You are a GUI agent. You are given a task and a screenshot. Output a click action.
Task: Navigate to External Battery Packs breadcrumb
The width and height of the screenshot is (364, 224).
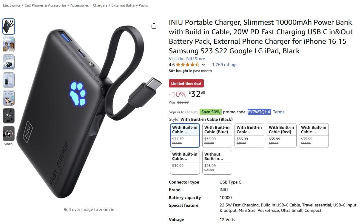[129, 5]
